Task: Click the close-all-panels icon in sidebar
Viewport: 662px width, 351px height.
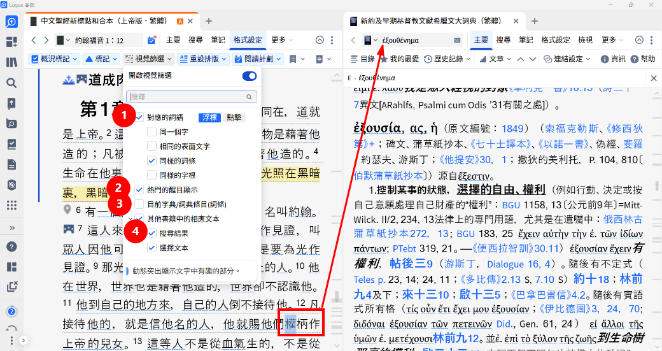Action: pos(11,287)
